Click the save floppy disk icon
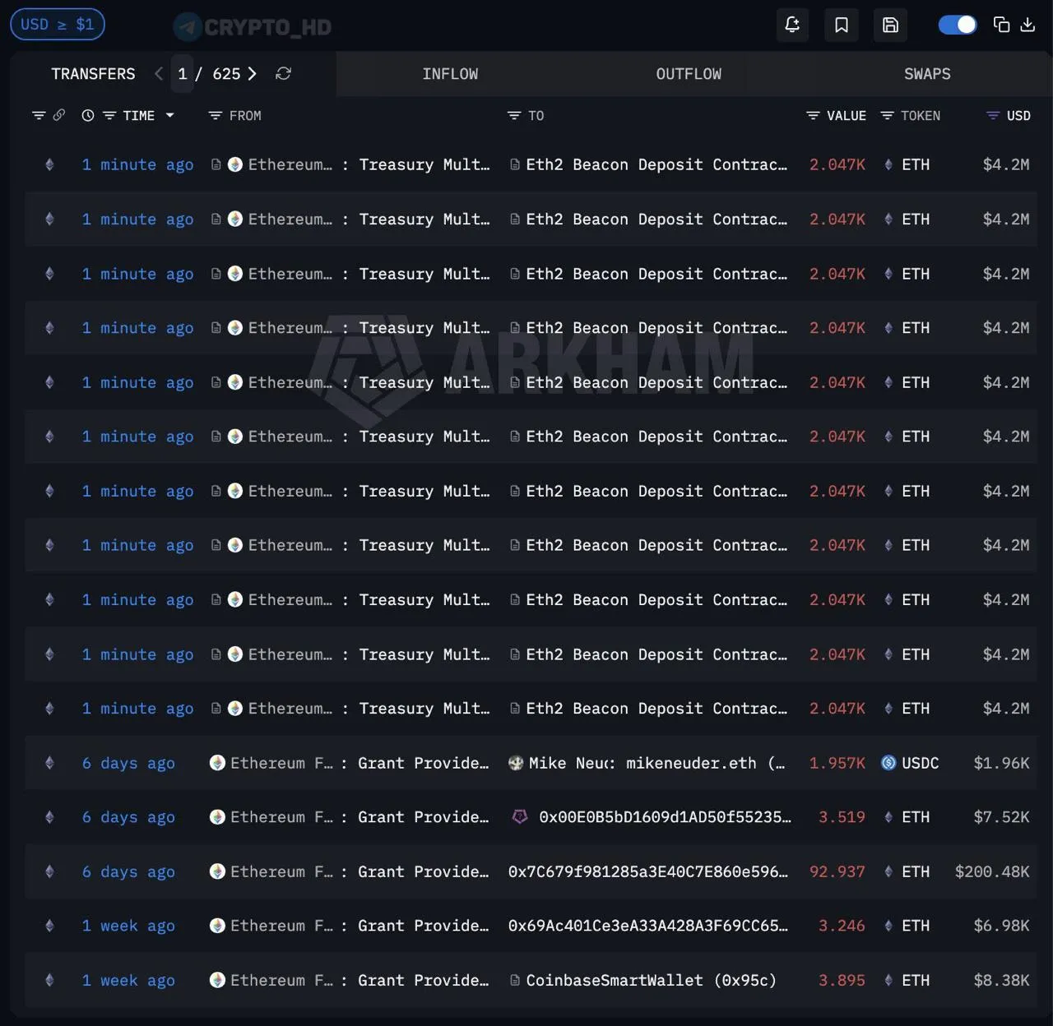 pos(890,25)
